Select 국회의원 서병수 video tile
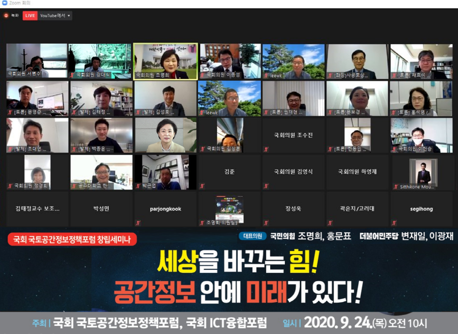The width and height of the screenshot is (458, 334). pyautogui.click(x=37, y=61)
